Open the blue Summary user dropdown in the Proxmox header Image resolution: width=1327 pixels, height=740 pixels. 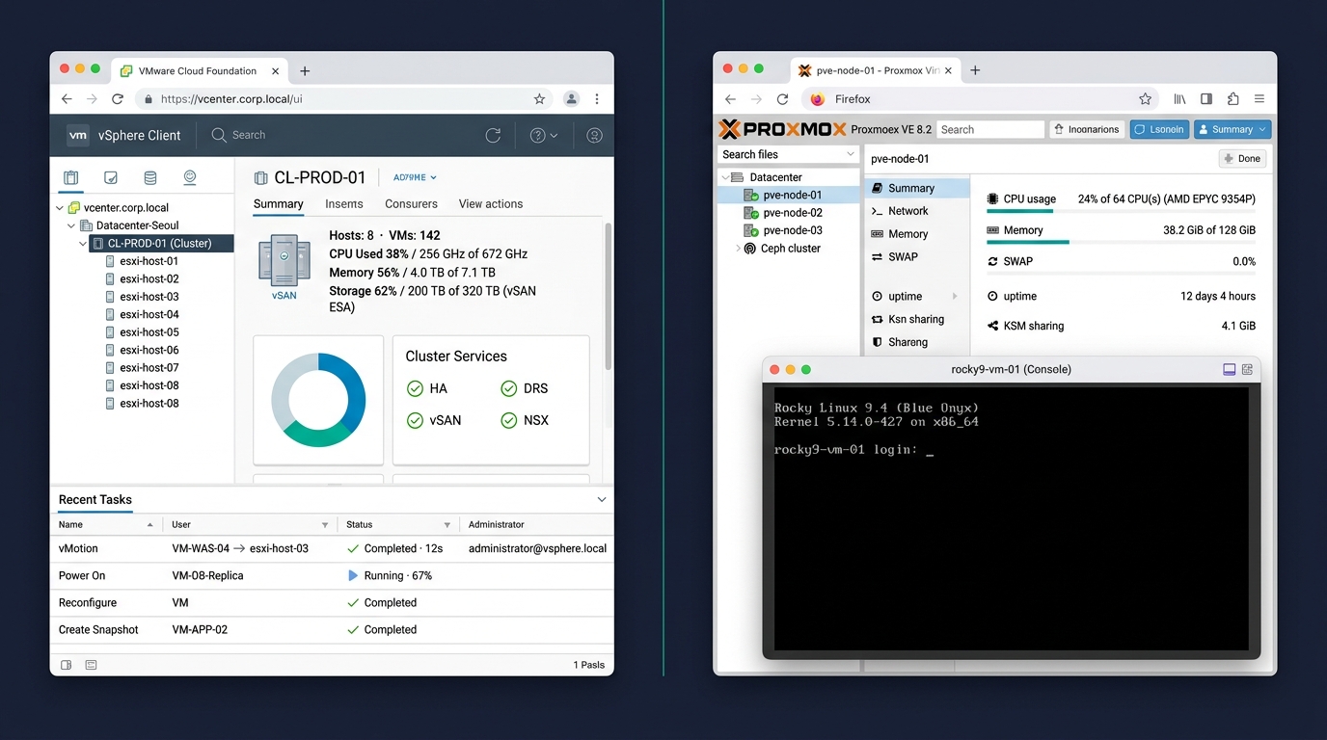click(1232, 129)
